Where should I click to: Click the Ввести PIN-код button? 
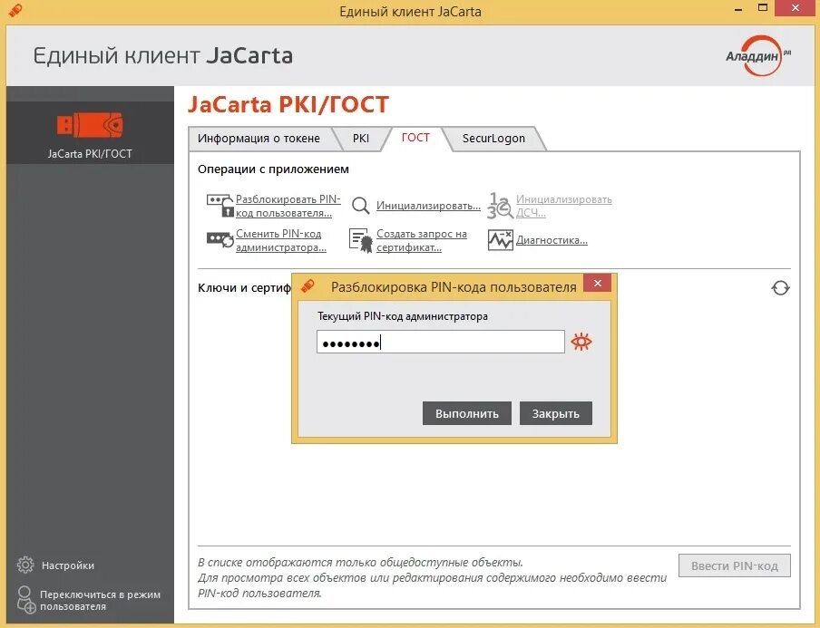click(734, 565)
